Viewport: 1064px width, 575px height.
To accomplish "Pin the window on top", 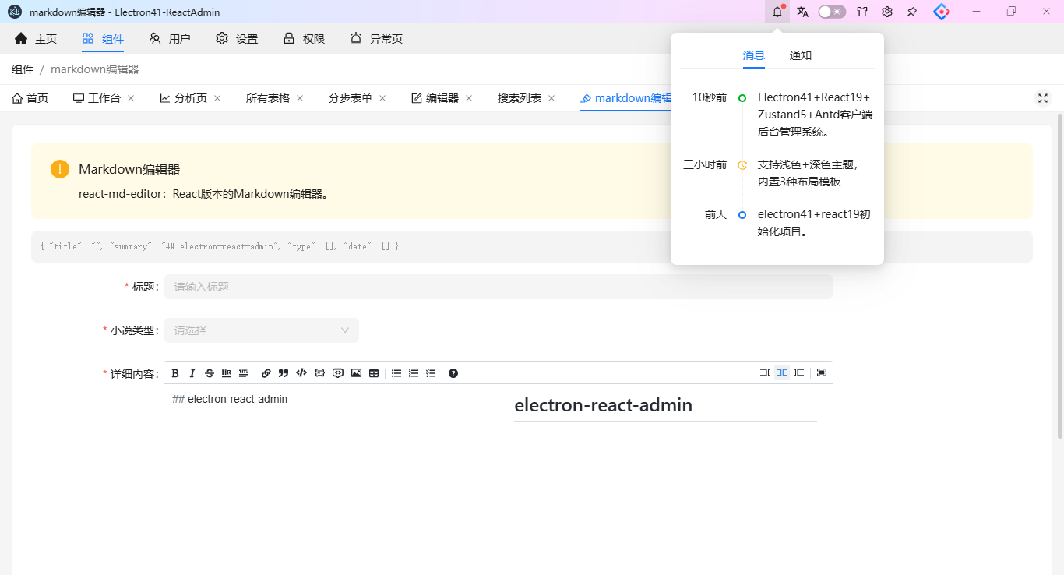I will 912,12.
